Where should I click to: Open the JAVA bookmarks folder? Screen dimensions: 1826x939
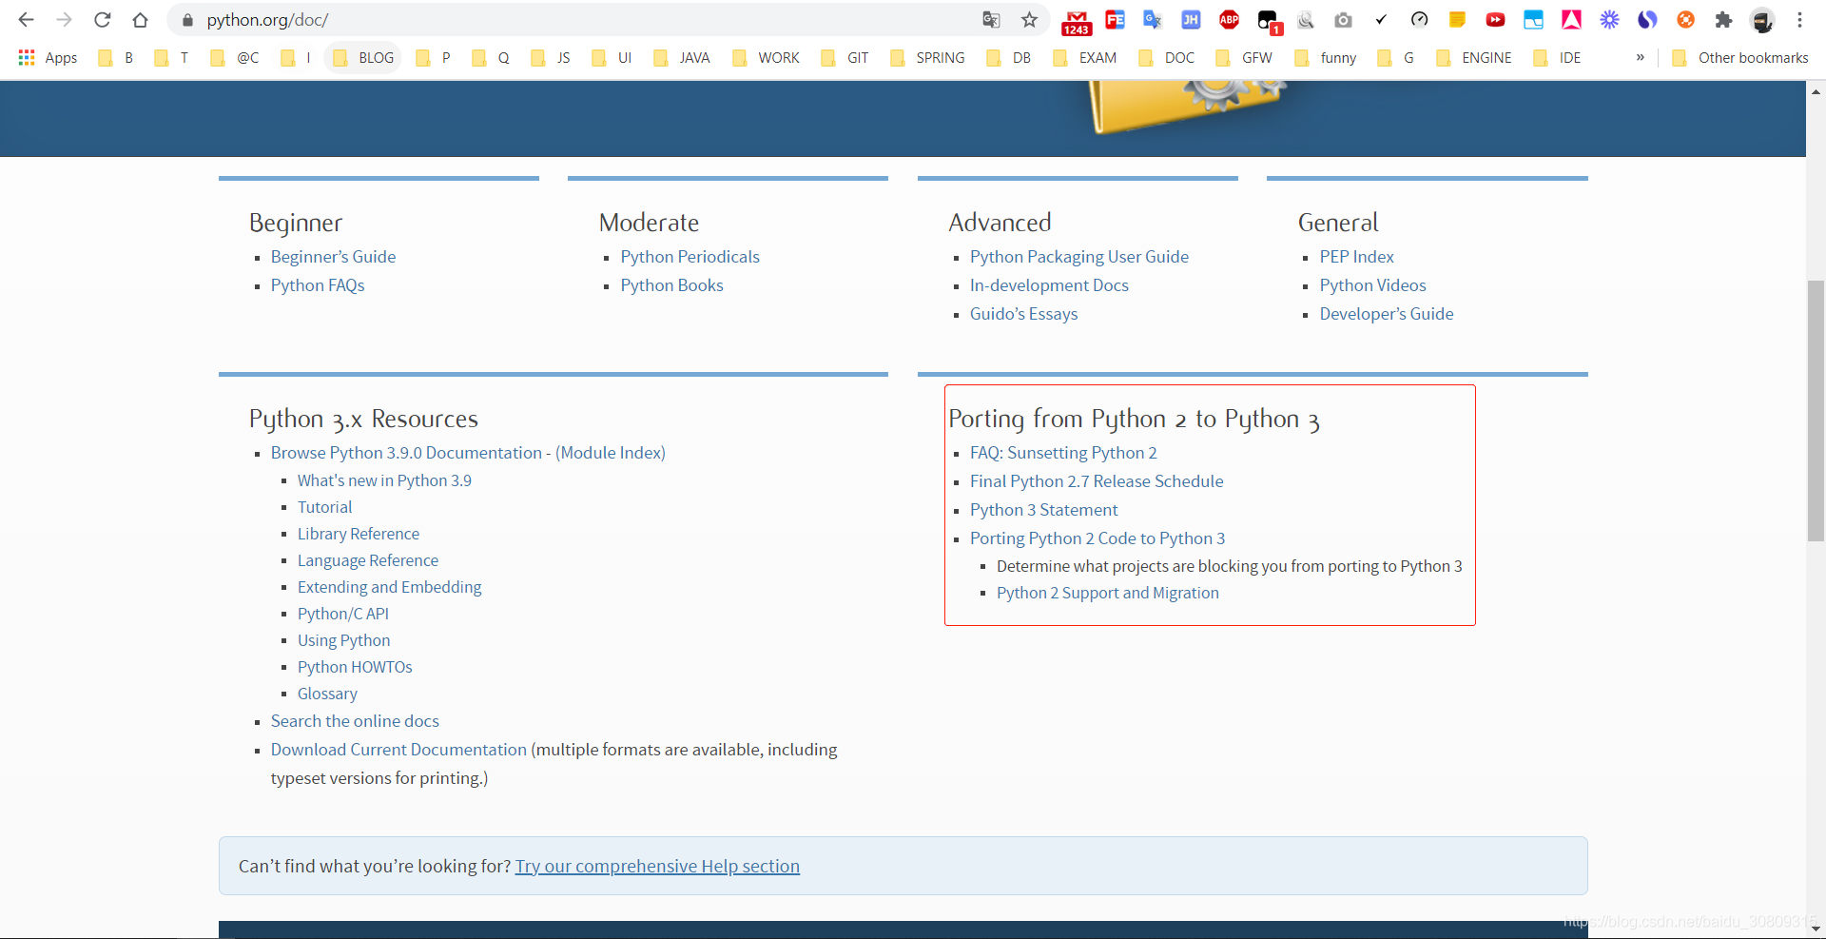(x=682, y=58)
